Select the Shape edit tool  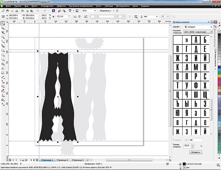click(3, 28)
